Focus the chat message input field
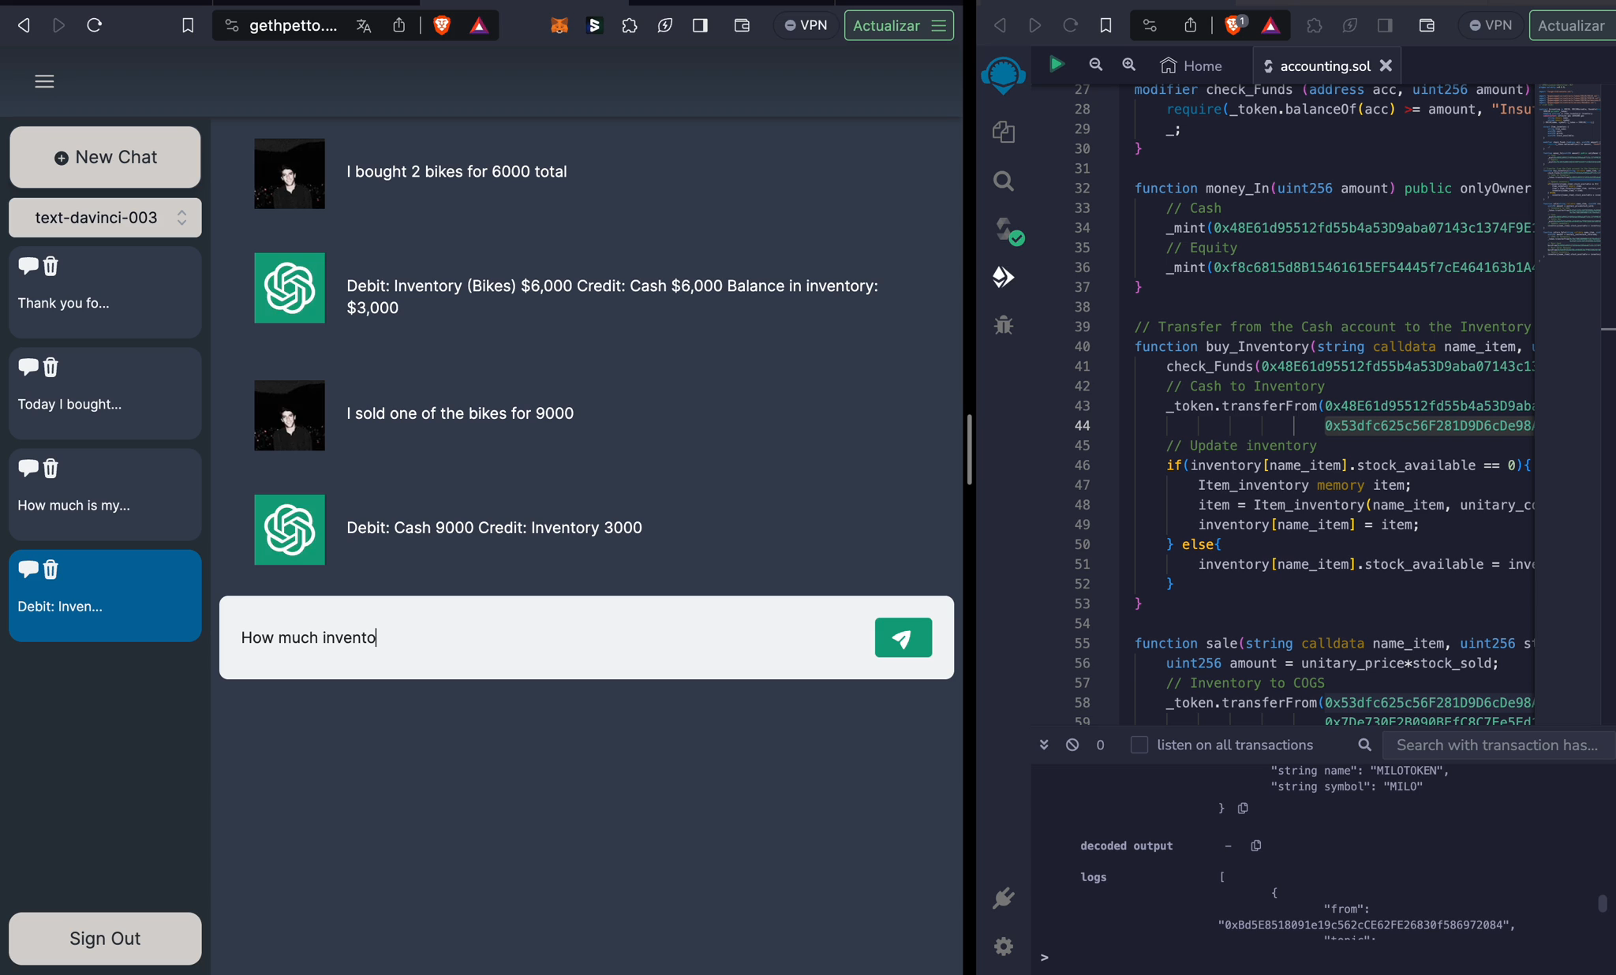The height and width of the screenshot is (975, 1616). pos(546,637)
